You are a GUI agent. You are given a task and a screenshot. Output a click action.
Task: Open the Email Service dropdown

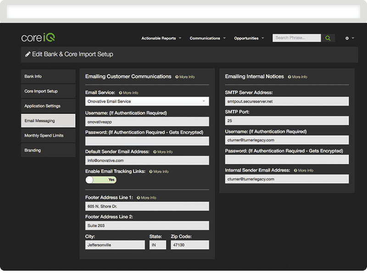[147, 101]
